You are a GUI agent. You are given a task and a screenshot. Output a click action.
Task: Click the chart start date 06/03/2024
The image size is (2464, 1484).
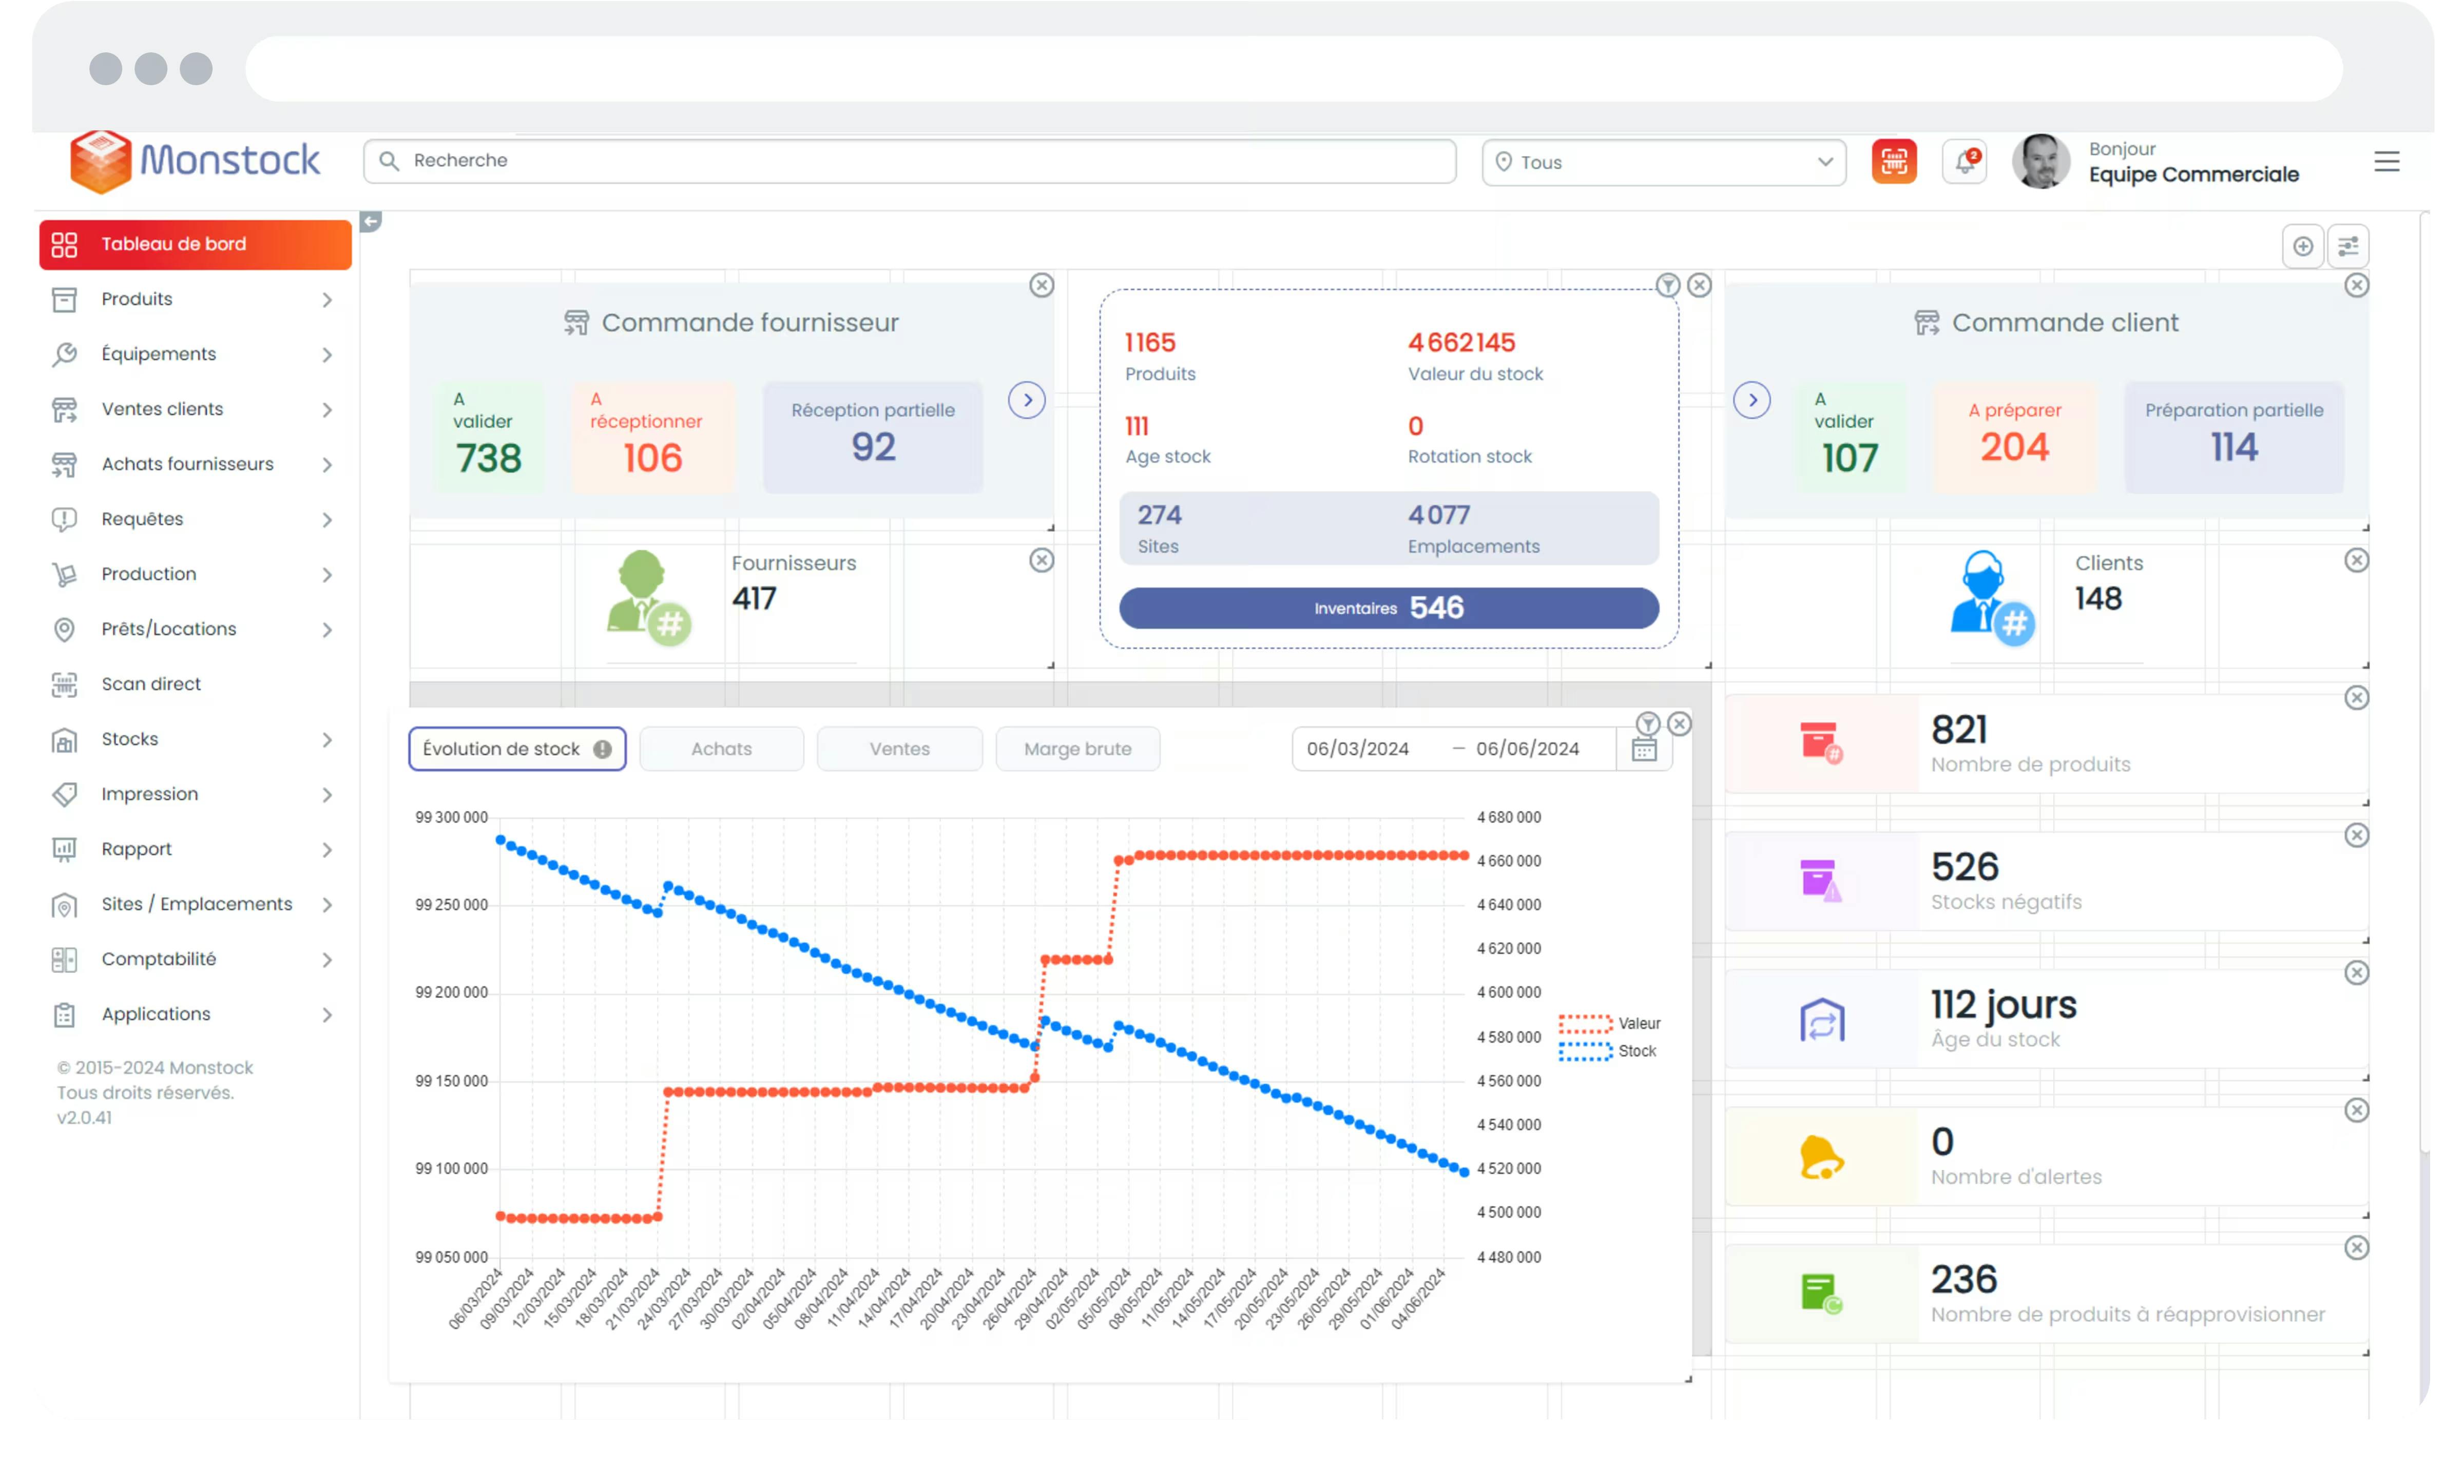[1357, 750]
